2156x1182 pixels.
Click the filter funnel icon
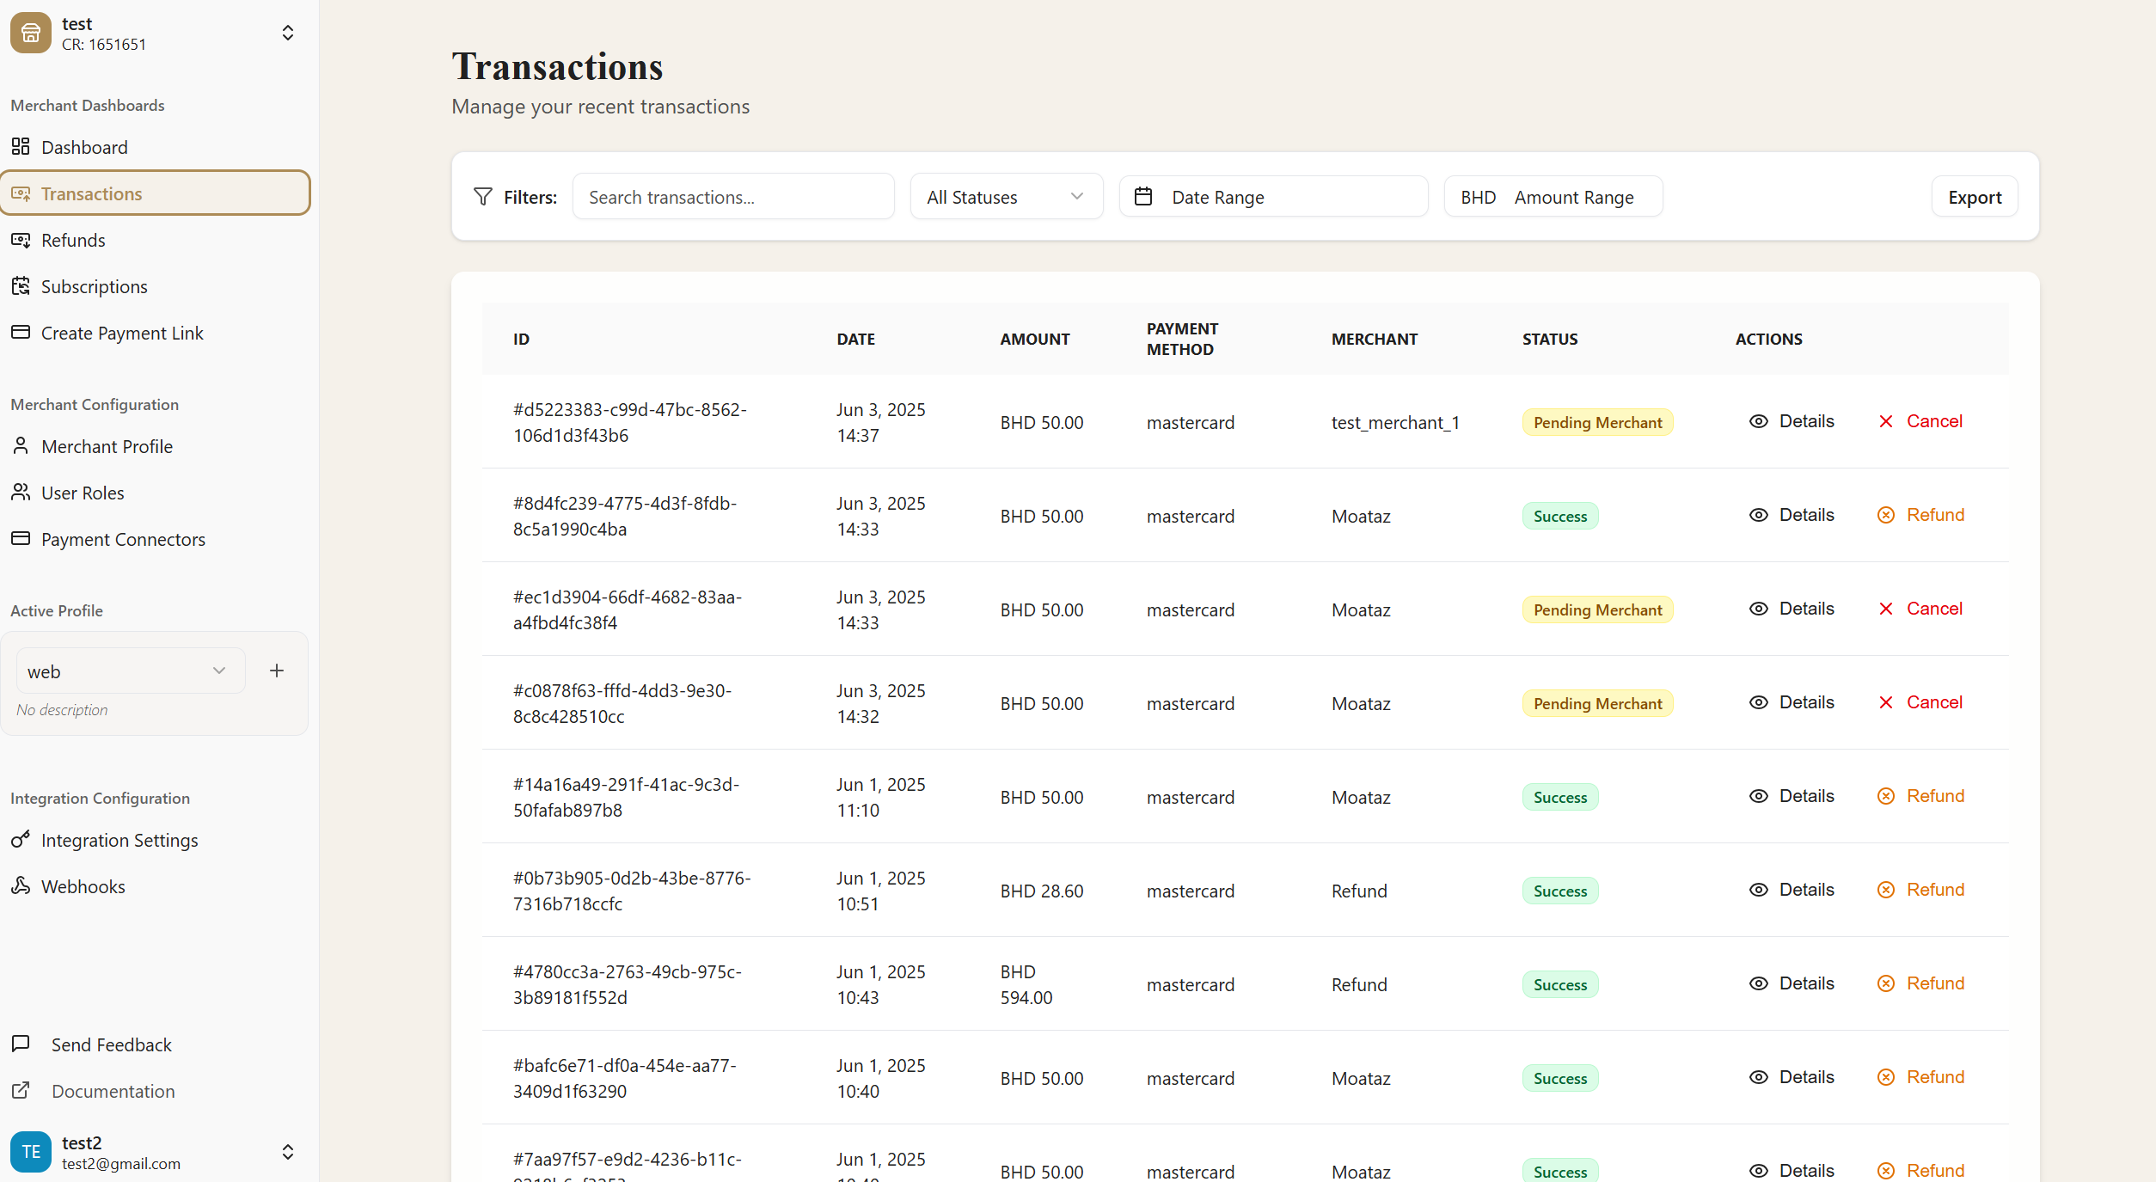[x=483, y=197]
